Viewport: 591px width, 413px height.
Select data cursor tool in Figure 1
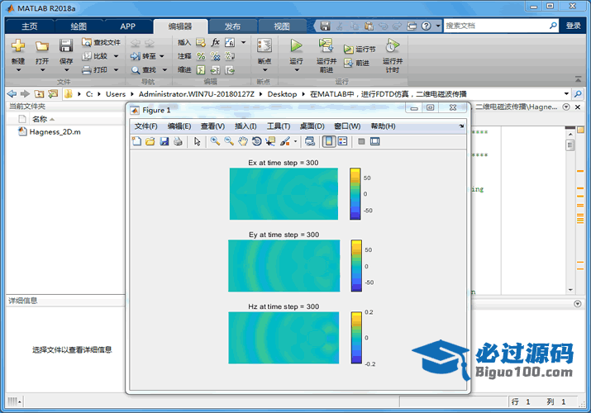pos(270,141)
